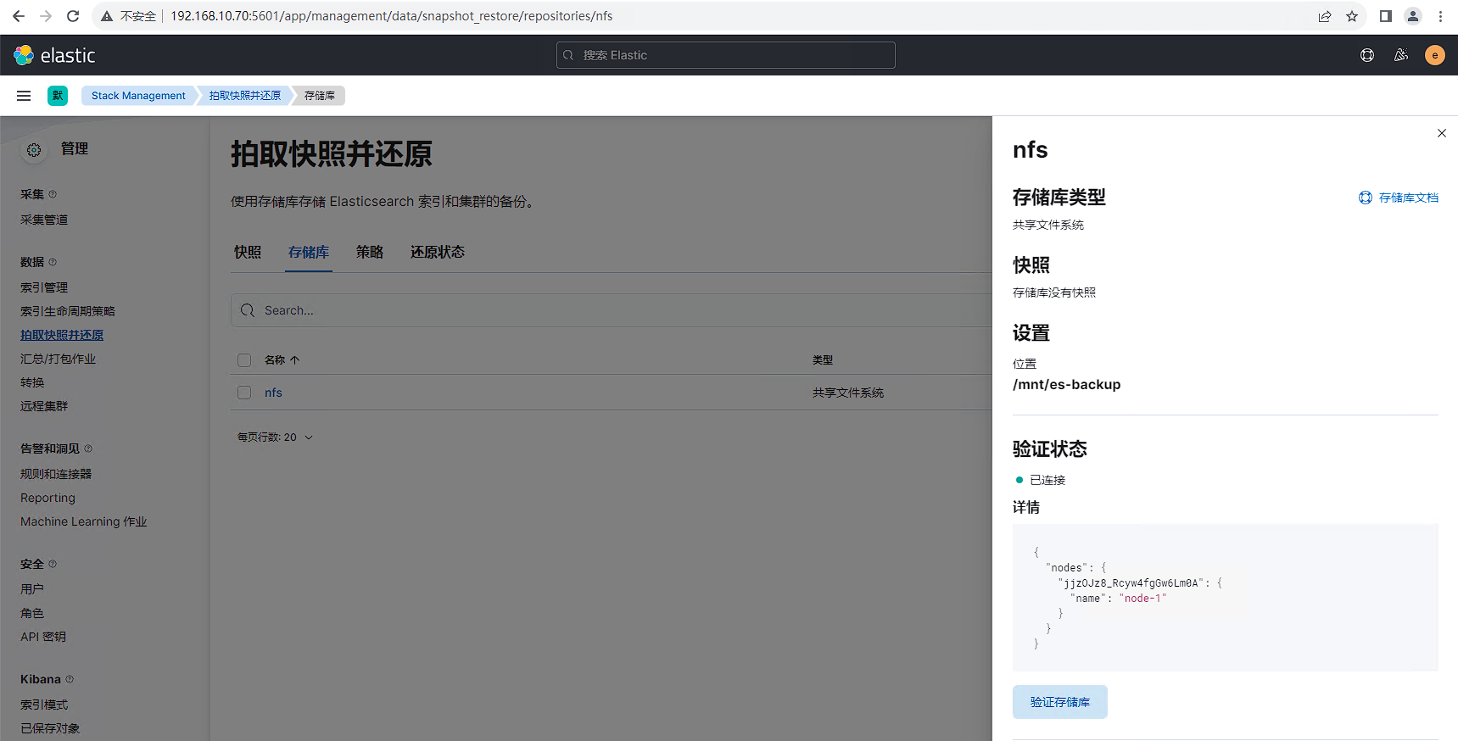Click the 已连接 verification status

point(1041,480)
